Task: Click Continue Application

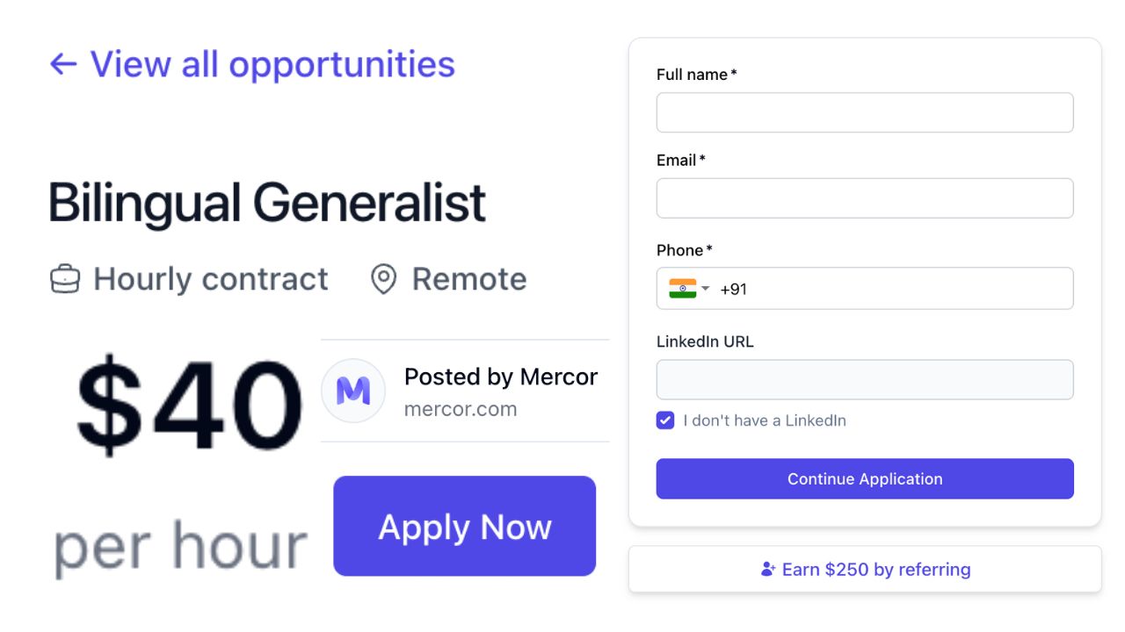Action: tap(864, 478)
